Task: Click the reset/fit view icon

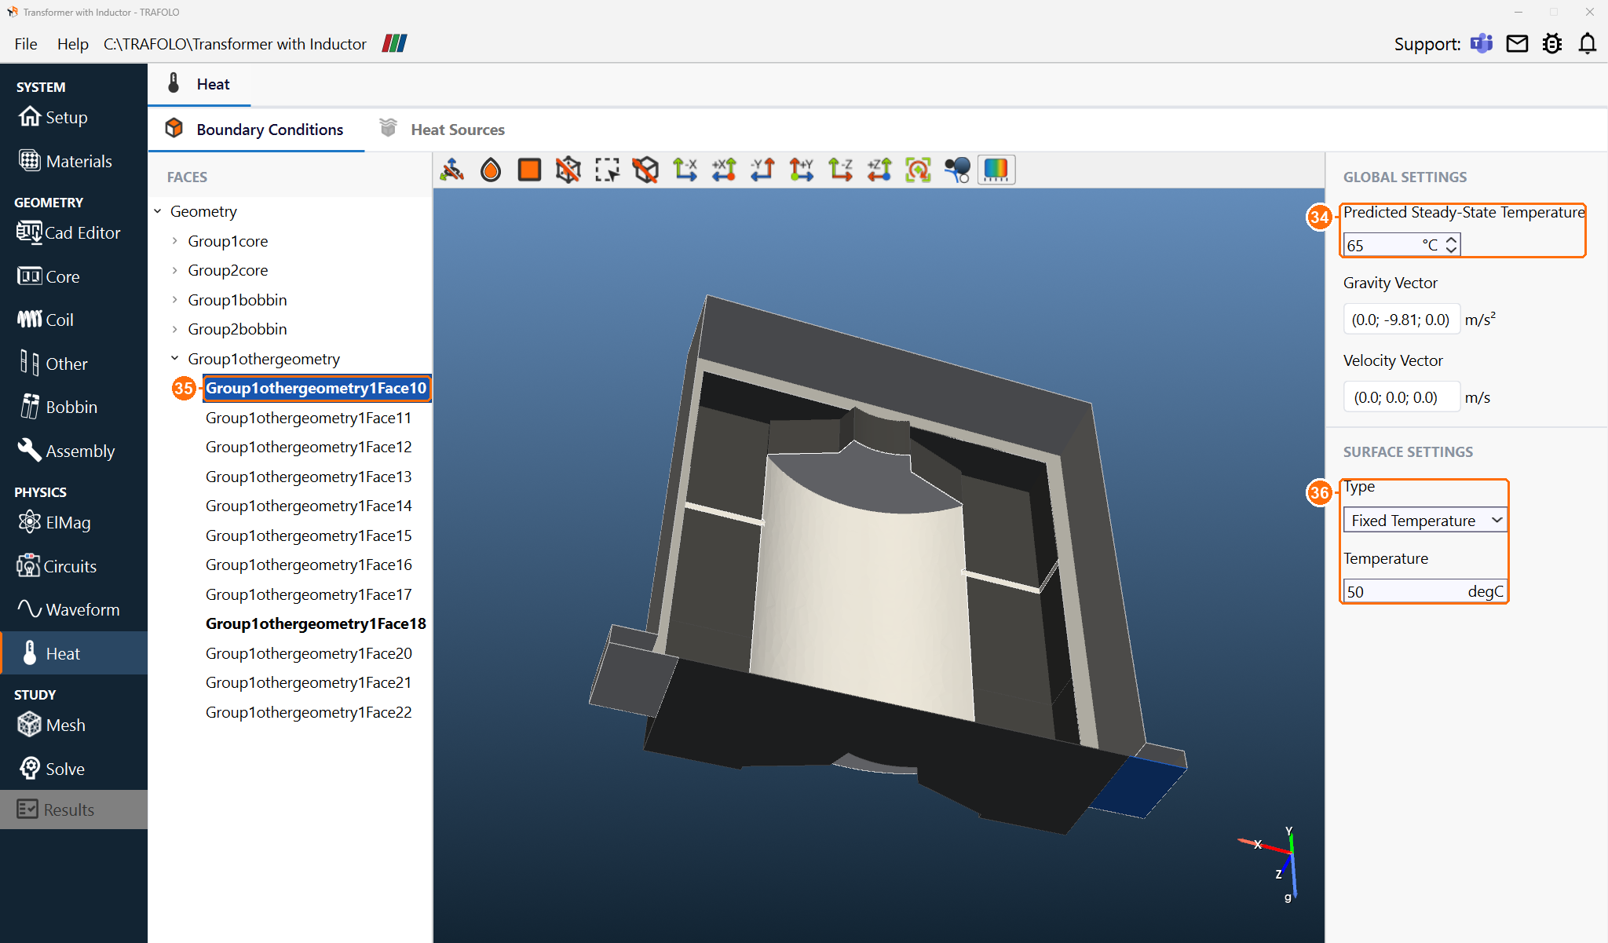Action: point(918,170)
